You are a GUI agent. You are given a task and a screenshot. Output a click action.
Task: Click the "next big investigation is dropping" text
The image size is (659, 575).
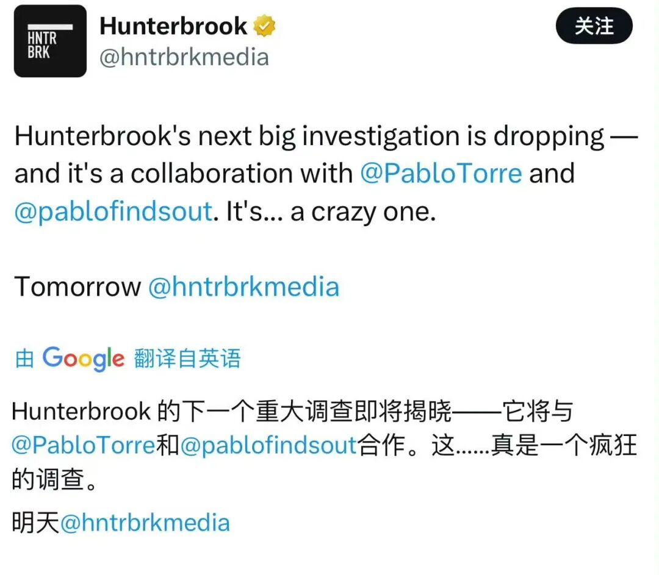[x=401, y=136]
